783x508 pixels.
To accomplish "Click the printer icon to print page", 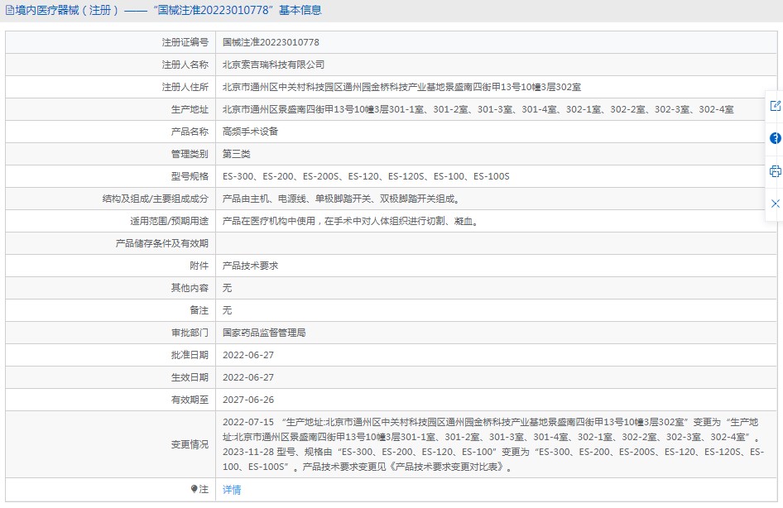I will [x=775, y=171].
